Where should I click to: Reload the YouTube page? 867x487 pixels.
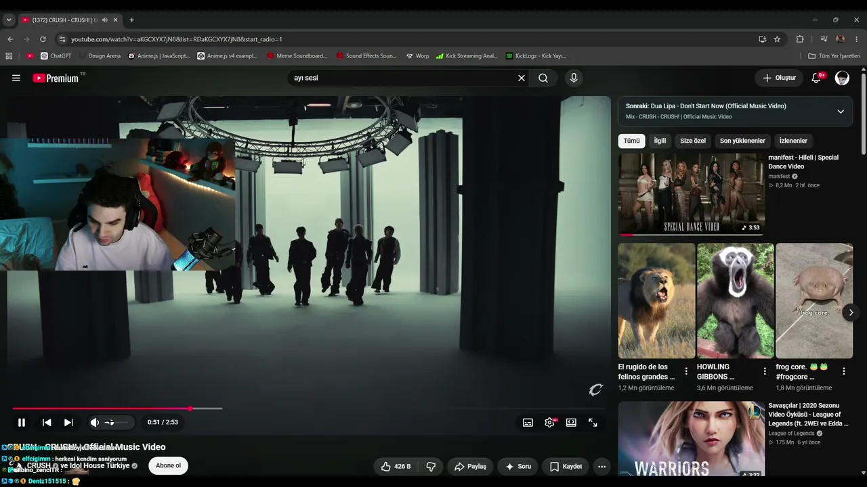[43, 39]
